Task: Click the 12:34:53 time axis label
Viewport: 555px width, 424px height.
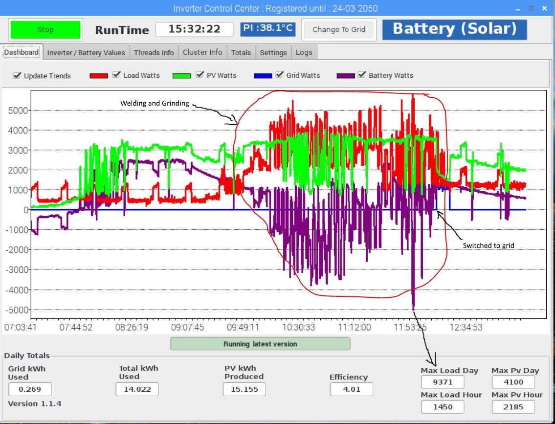Action: pos(466,327)
